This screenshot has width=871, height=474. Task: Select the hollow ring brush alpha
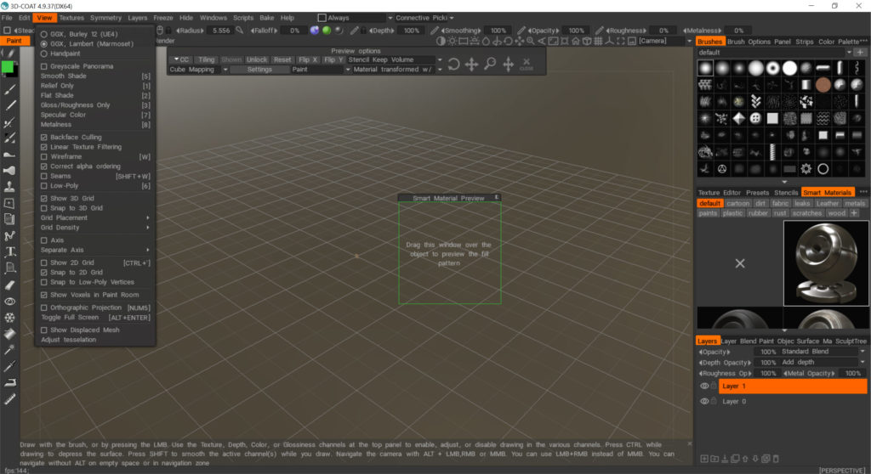tap(823, 169)
